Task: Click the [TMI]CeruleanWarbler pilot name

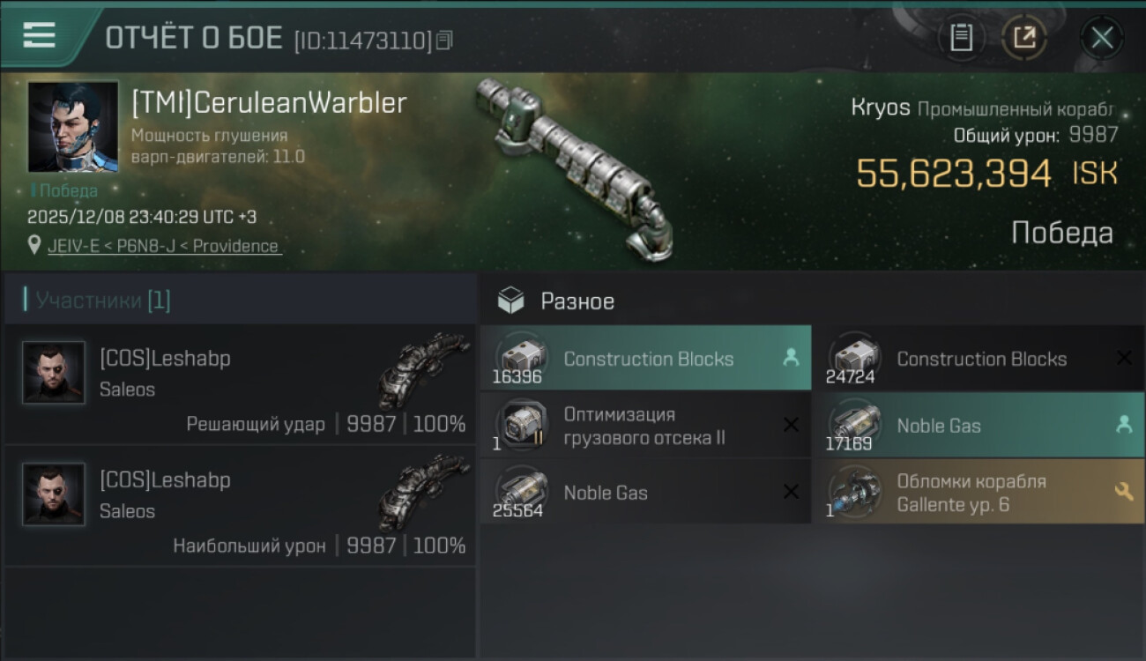Action: tap(269, 103)
